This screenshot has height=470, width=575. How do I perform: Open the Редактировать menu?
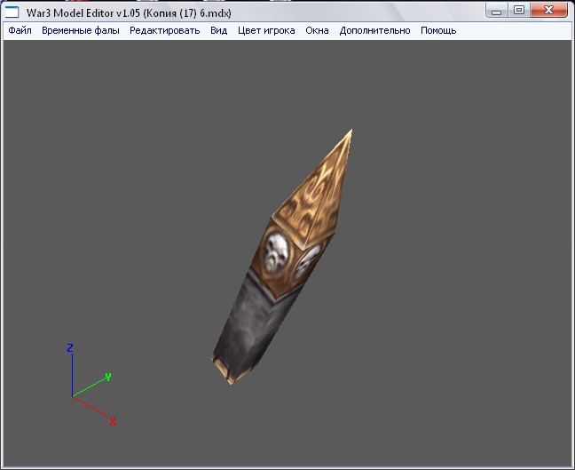pyautogui.click(x=165, y=30)
